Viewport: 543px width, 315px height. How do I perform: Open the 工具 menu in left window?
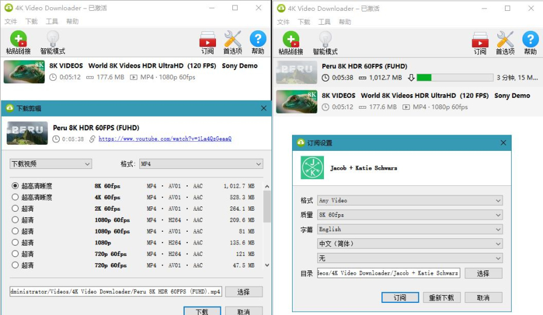pos(52,22)
